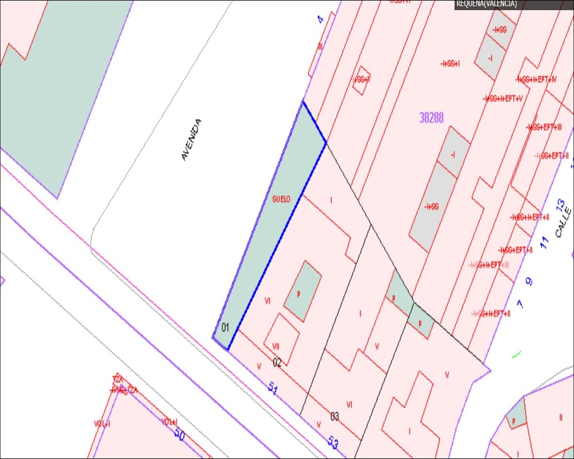This screenshot has width=574, height=459.
Task: Click blue street number 4 at top
Action: (x=320, y=20)
